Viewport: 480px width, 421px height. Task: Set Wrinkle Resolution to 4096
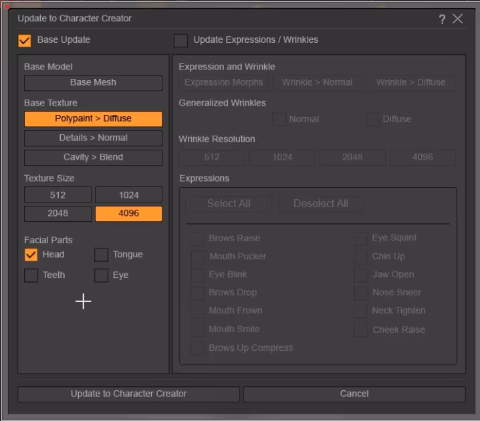click(423, 157)
